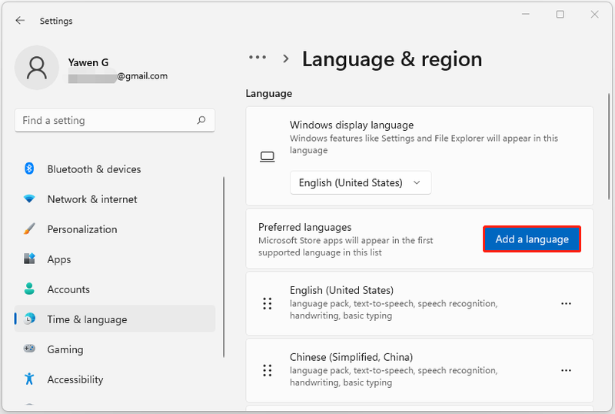Click the back arrow icon
This screenshot has height=414, width=615.
pyautogui.click(x=20, y=21)
